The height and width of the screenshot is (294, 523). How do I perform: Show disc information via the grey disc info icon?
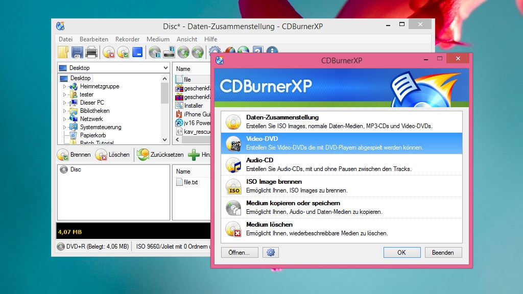tap(155, 53)
